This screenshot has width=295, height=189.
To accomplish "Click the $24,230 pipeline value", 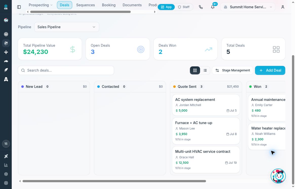I will [x=35, y=52].
